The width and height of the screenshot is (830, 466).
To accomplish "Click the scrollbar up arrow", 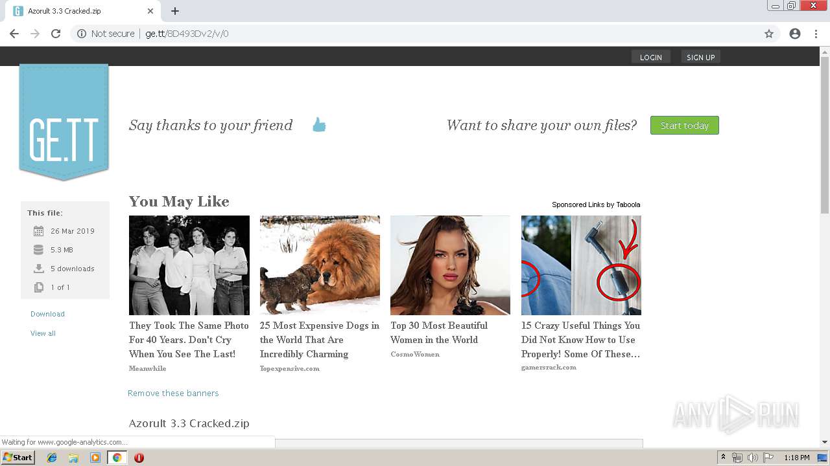I will coord(825,50).
